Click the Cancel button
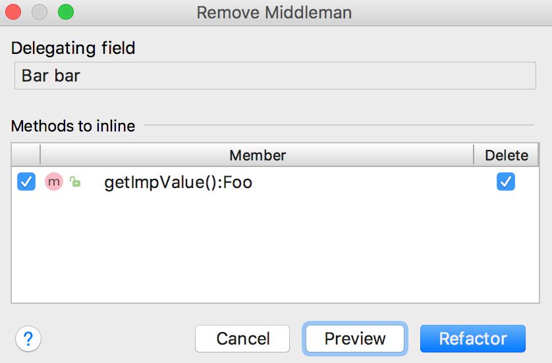Screen dimensions: 552x363 pos(242,339)
